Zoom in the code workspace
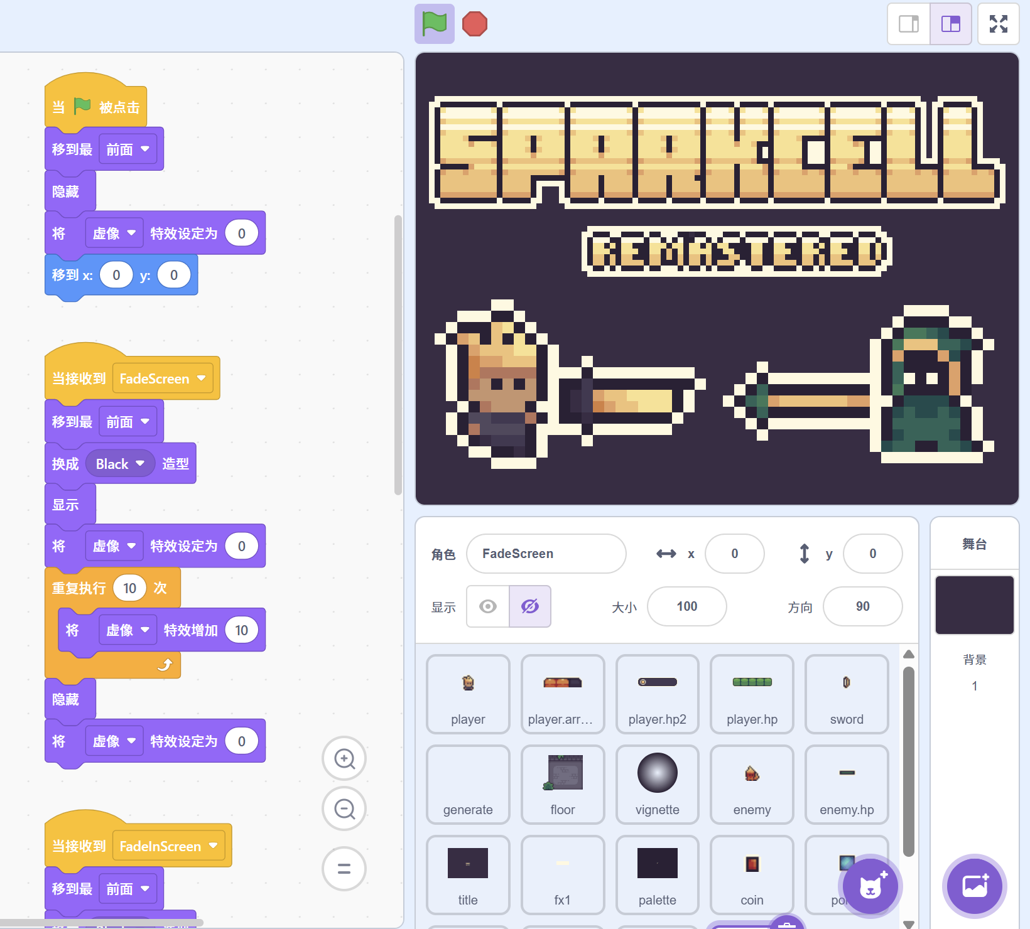This screenshot has width=1030, height=929. (x=344, y=758)
